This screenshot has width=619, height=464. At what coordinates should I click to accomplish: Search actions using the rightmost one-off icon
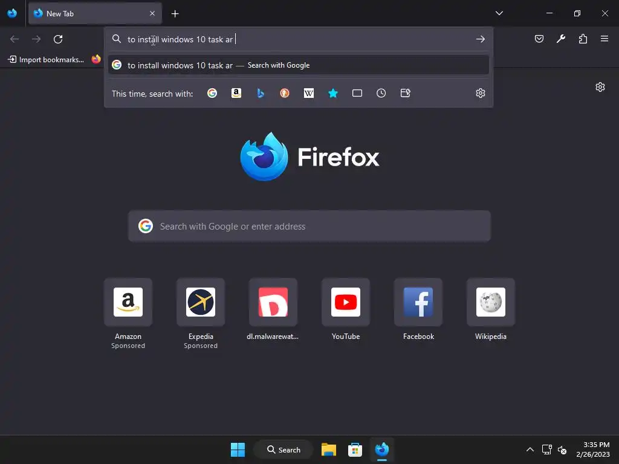tap(406, 93)
